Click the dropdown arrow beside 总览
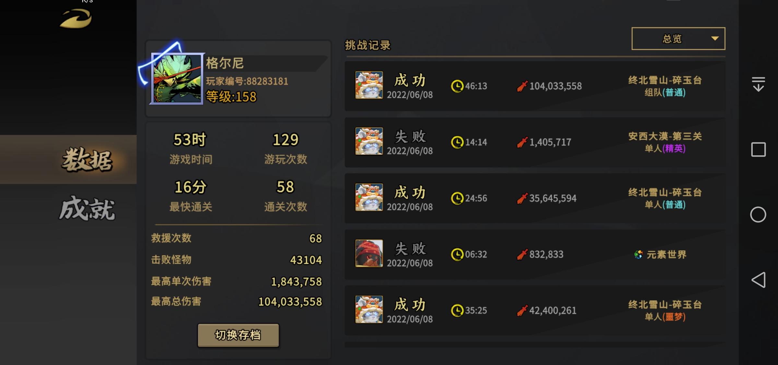Image resolution: width=778 pixels, height=365 pixels. tap(715, 39)
